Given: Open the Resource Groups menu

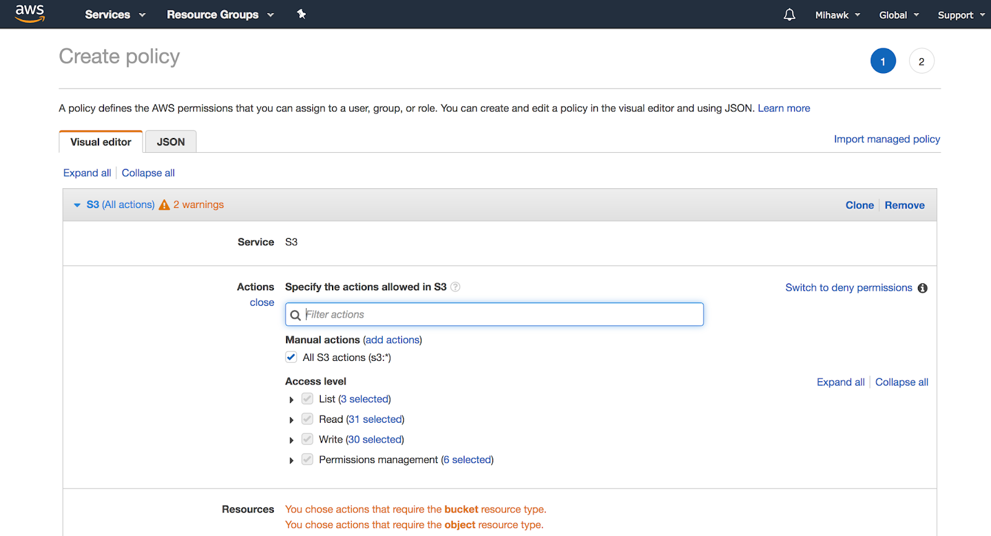Looking at the screenshot, I should (x=220, y=15).
